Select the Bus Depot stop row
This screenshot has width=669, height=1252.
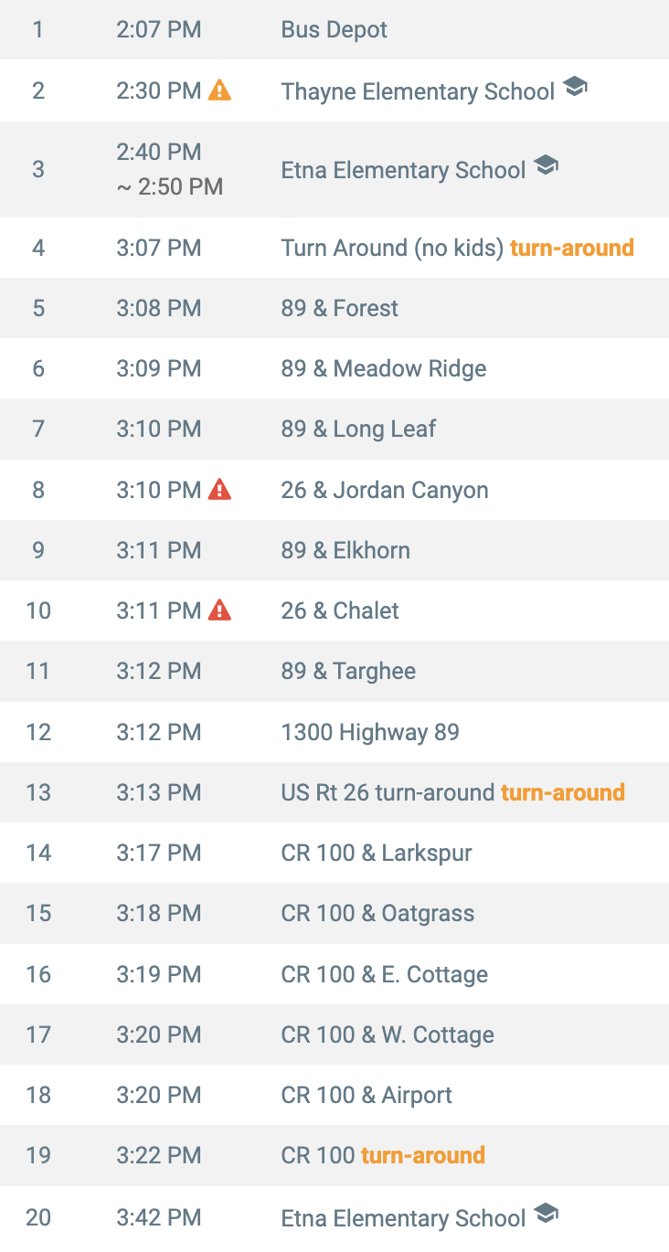334,29
